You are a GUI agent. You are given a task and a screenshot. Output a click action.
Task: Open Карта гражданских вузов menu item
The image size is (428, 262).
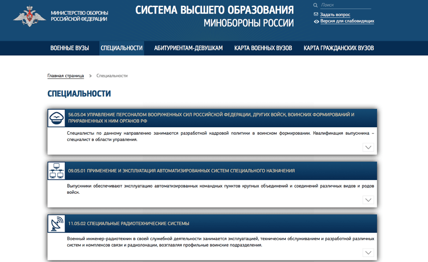[x=339, y=48]
